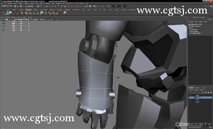Show or hide the Channel Box icon
The width and height of the screenshot is (213, 129).
tap(211, 6)
